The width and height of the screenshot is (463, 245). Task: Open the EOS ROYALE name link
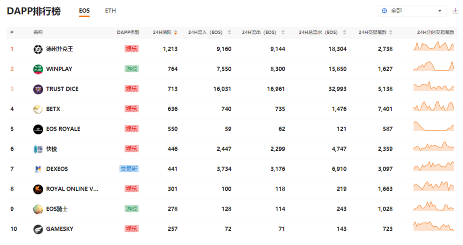(63, 129)
